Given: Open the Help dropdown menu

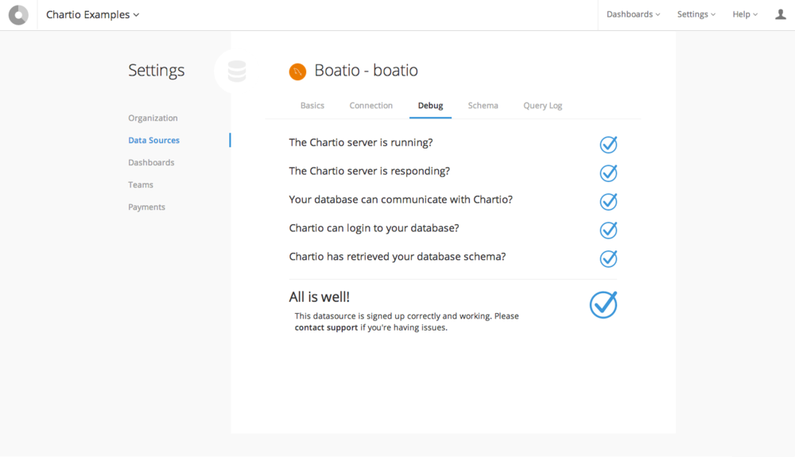Looking at the screenshot, I should [x=745, y=14].
